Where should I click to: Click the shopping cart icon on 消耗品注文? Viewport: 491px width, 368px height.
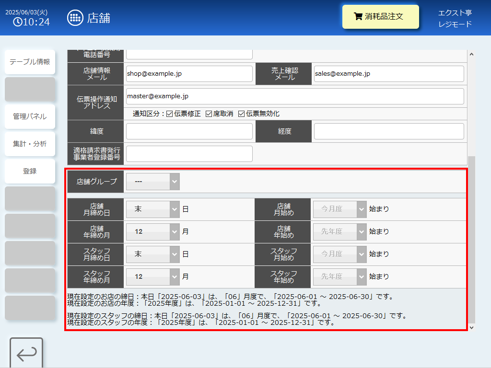point(358,16)
